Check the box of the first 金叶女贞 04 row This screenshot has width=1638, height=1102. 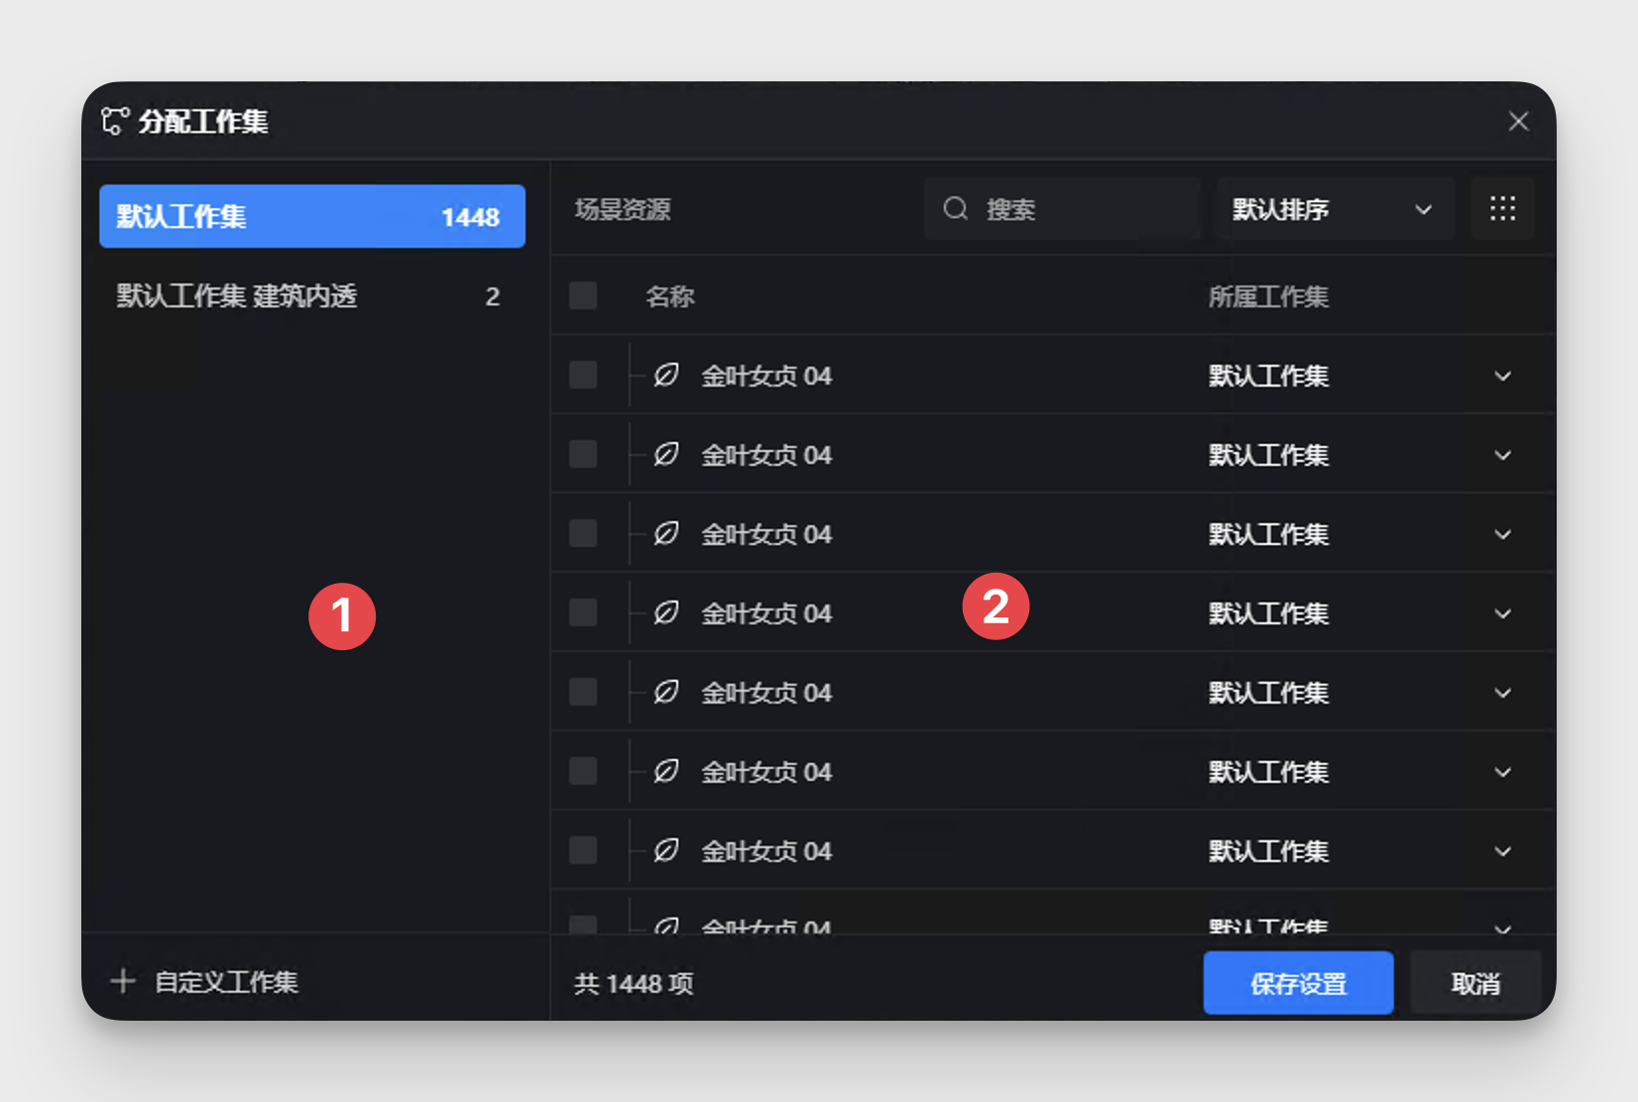pos(583,375)
